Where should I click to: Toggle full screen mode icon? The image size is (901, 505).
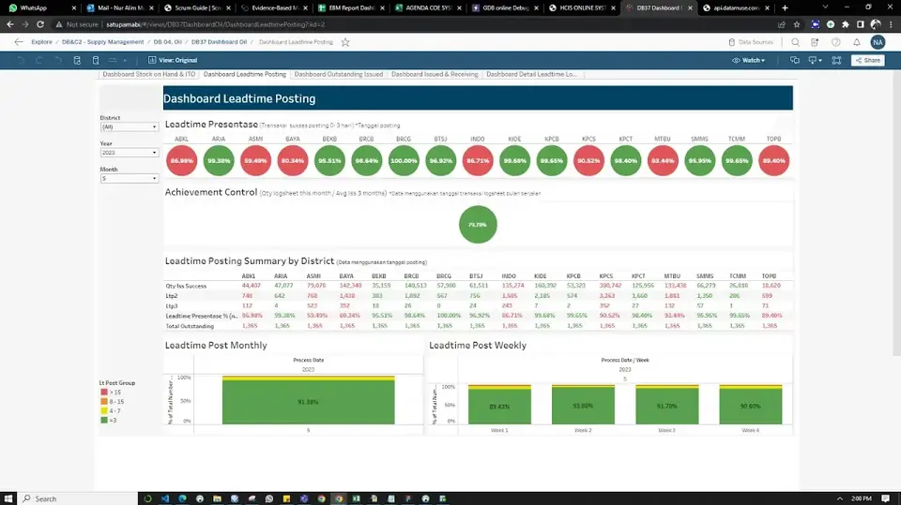(x=836, y=60)
